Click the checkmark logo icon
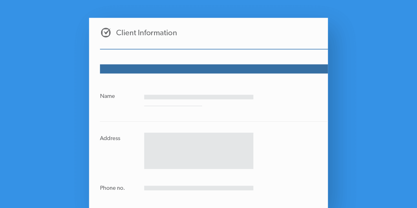Image resolution: width=417 pixels, height=208 pixels. 106,33
